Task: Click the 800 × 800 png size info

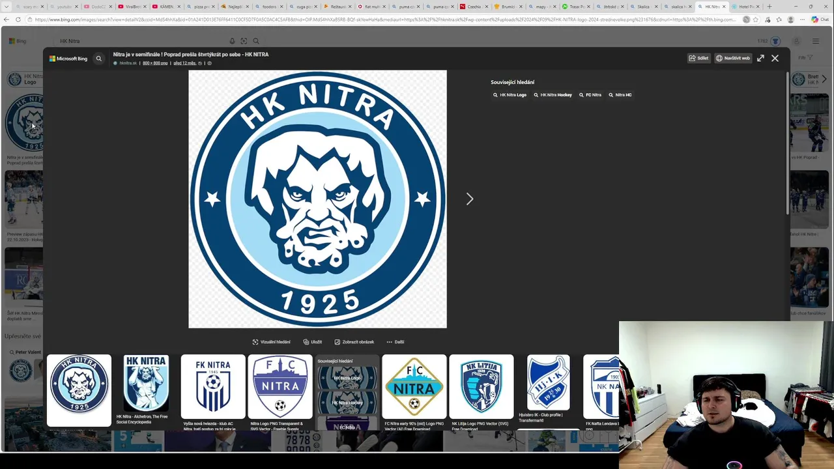Action: [155, 63]
